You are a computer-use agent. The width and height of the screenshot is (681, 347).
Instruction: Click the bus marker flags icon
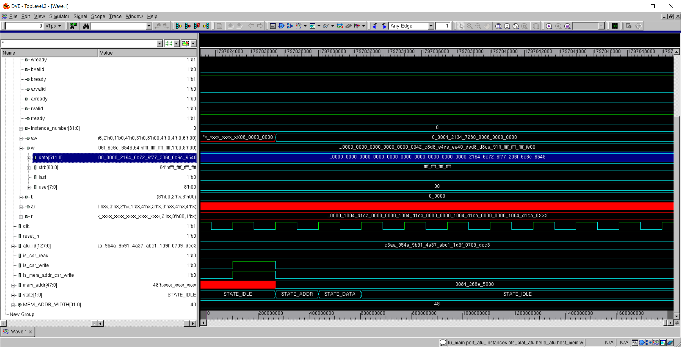click(x=357, y=26)
